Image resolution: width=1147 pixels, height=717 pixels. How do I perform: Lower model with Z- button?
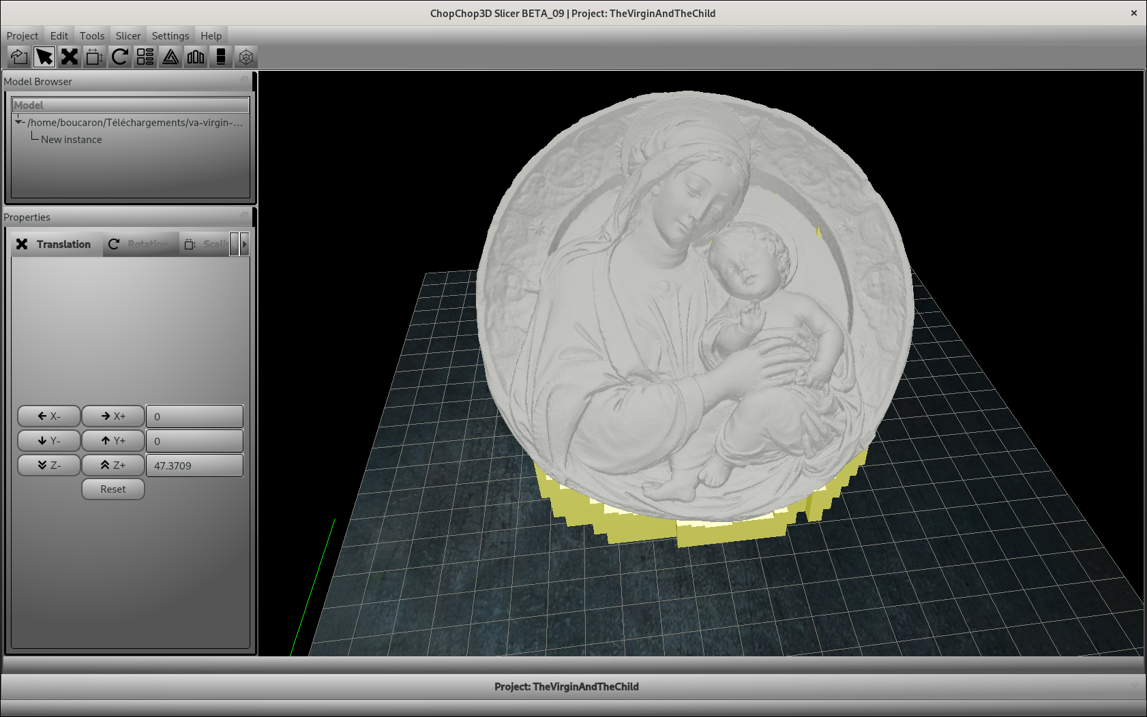49,465
